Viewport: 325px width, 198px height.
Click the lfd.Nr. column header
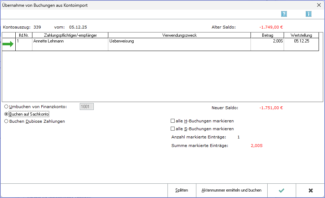[x=24, y=35]
